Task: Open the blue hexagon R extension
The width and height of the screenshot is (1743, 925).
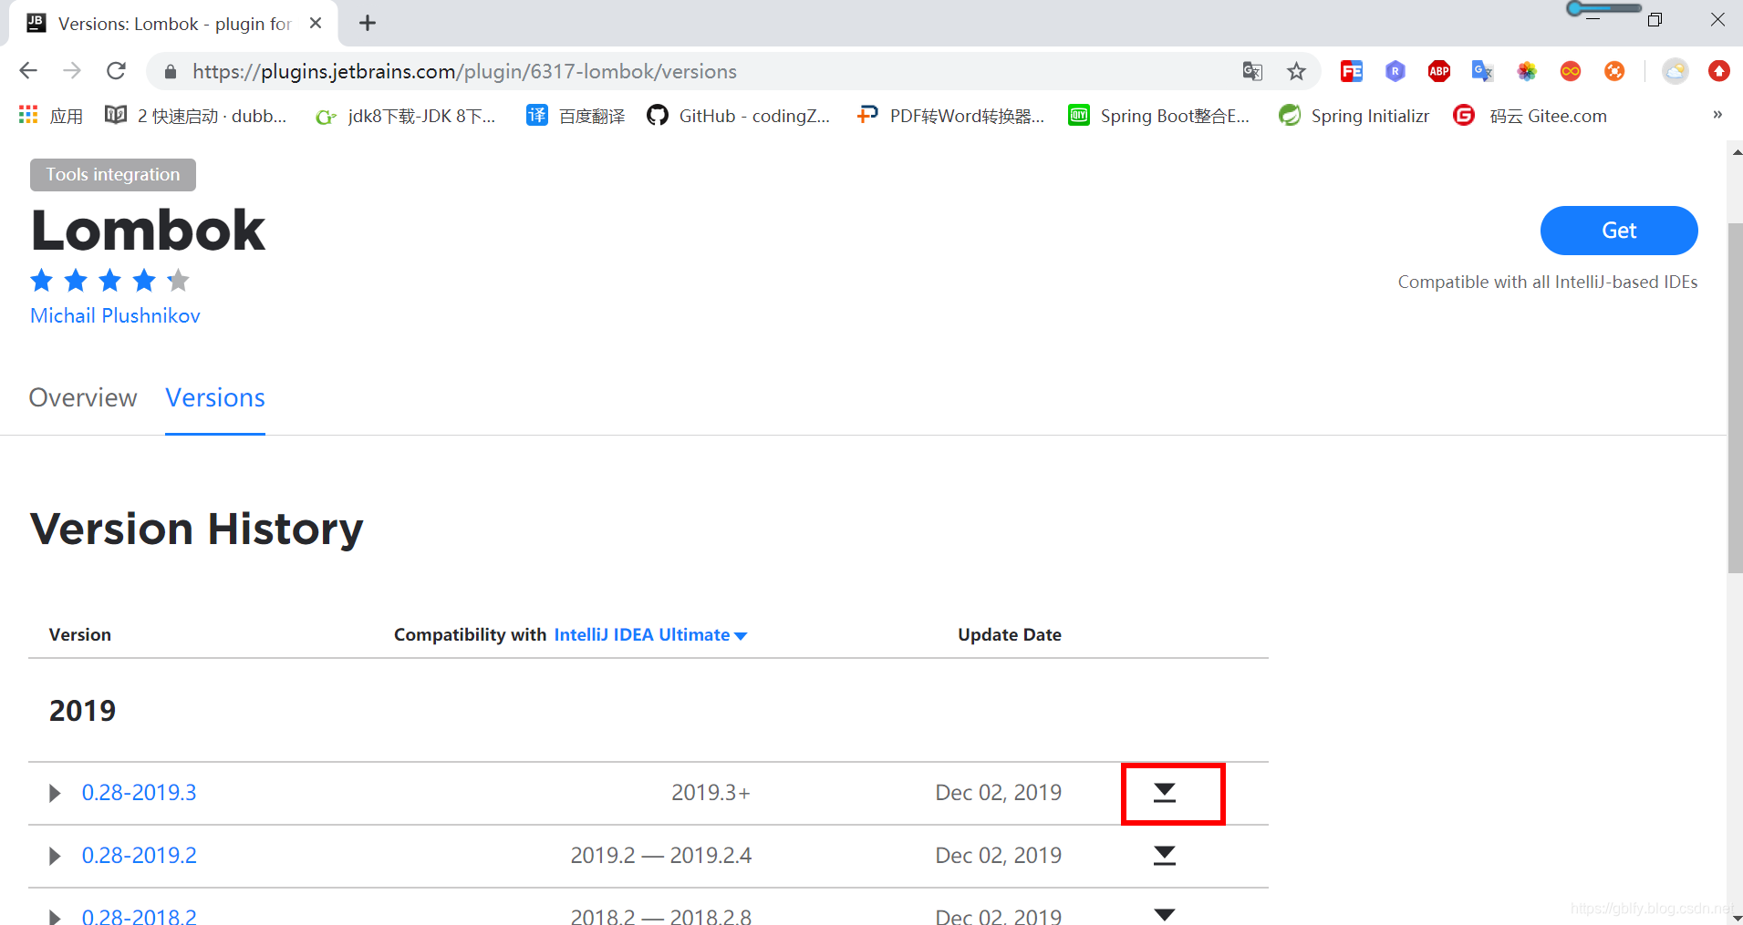Action: click(1395, 71)
